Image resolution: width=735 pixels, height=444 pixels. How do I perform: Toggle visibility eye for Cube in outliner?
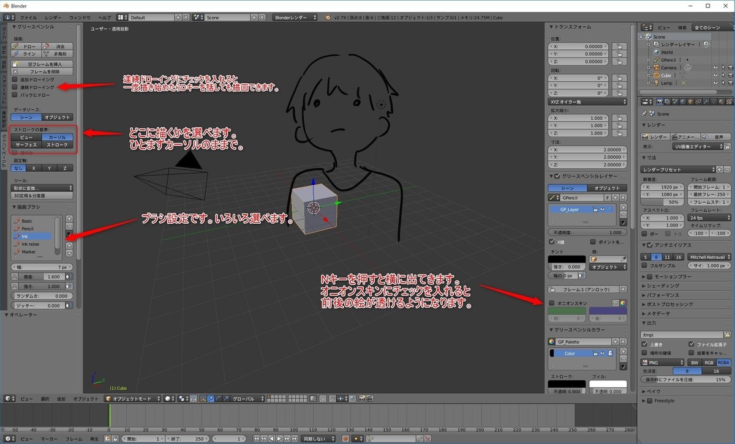point(715,76)
